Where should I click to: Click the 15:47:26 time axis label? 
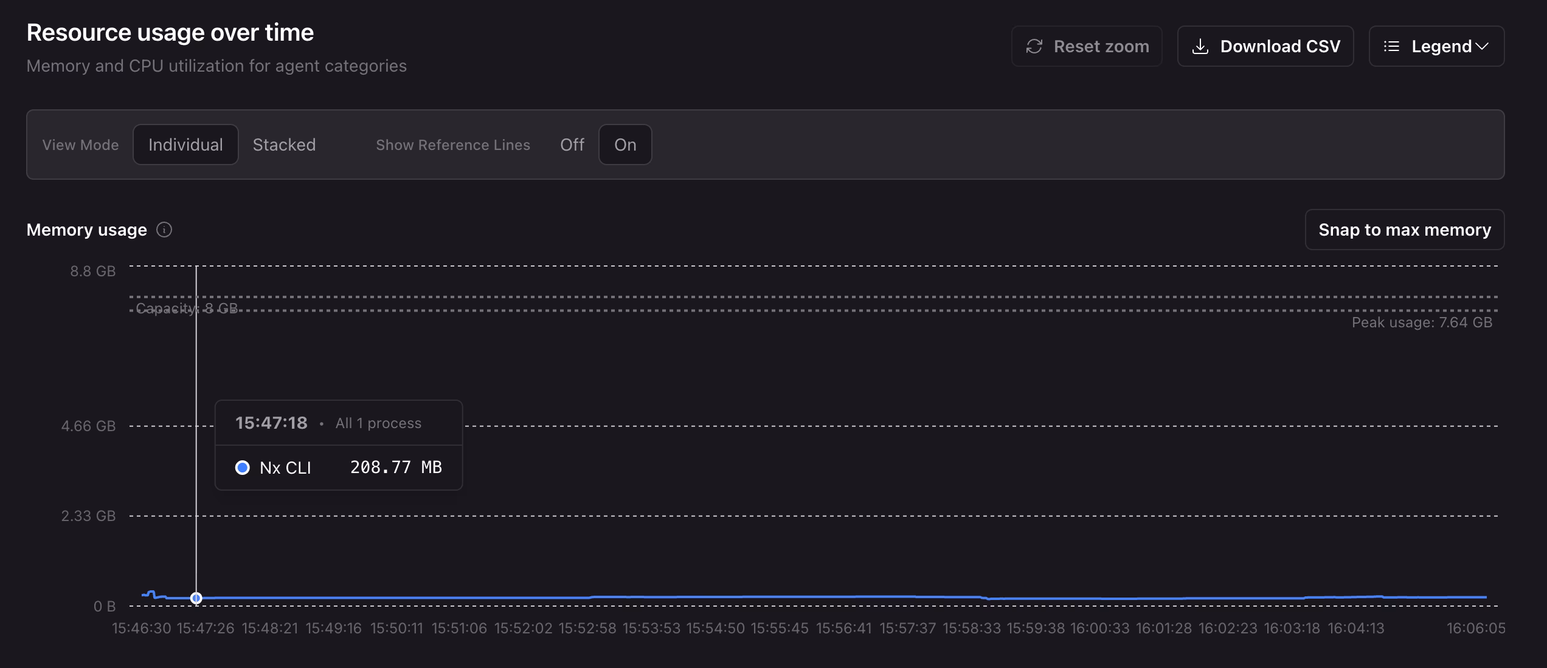206,629
